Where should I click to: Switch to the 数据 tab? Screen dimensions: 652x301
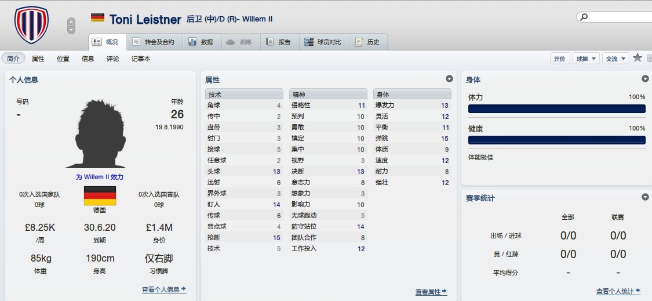pyautogui.click(x=201, y=42)
